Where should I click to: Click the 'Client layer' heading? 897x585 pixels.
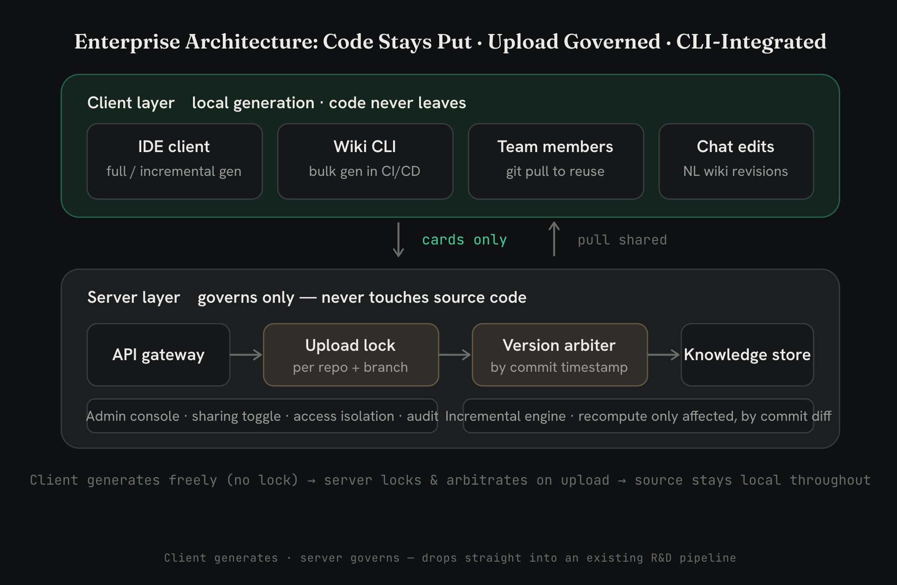131,103
